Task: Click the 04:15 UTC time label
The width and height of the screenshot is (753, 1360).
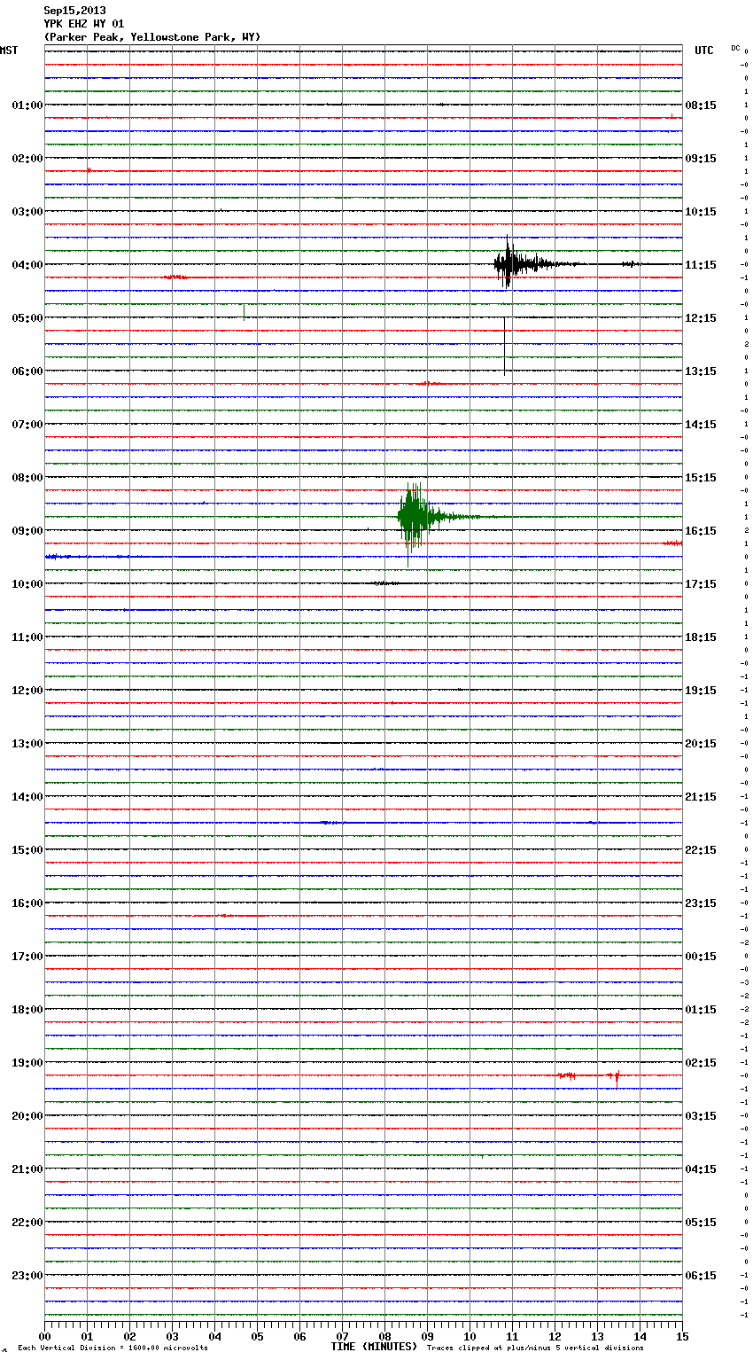Action: point(701,1169)
